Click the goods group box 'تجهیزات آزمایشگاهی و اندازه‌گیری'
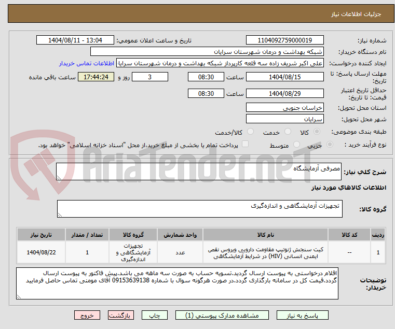The height and width of the screenshot is (329, 395). [199, 209]
